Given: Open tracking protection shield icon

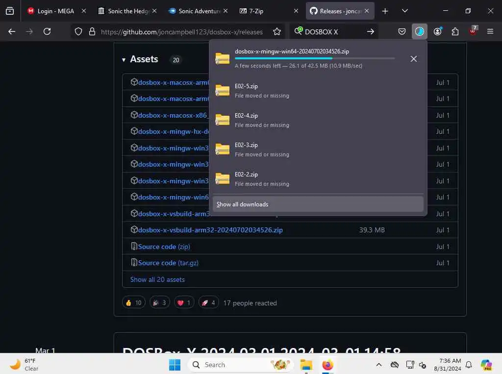Looking at the screenshot, I should pos(78,31).
